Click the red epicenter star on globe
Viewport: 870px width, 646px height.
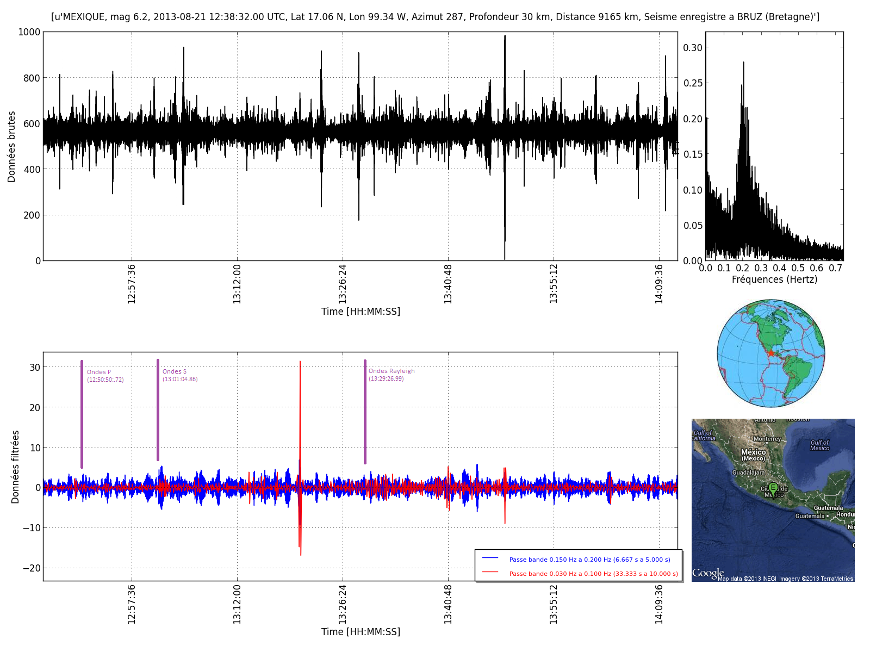770,353
